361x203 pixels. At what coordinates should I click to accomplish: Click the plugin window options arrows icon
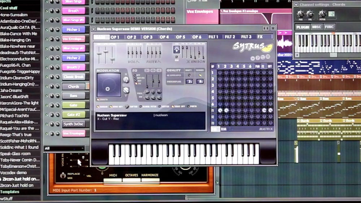(266, 28)
